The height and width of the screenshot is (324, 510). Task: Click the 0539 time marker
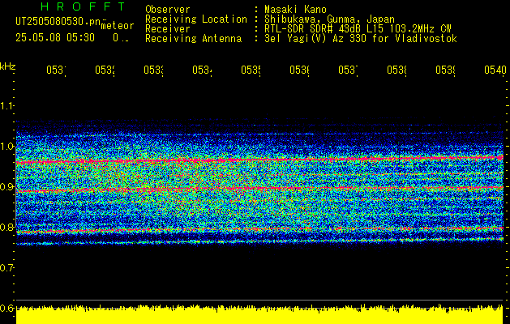click(445, 70)
